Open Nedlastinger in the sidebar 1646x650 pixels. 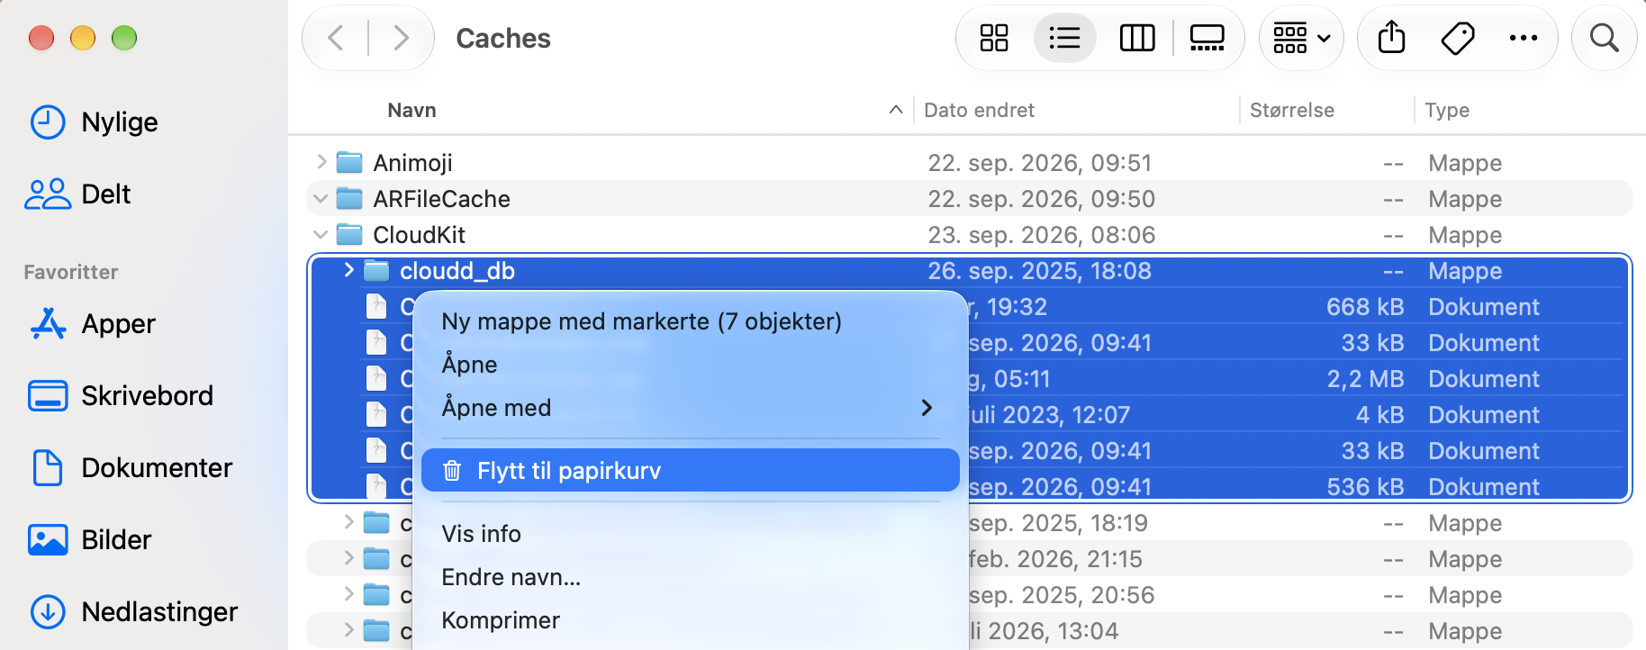(x=133, y=611)
